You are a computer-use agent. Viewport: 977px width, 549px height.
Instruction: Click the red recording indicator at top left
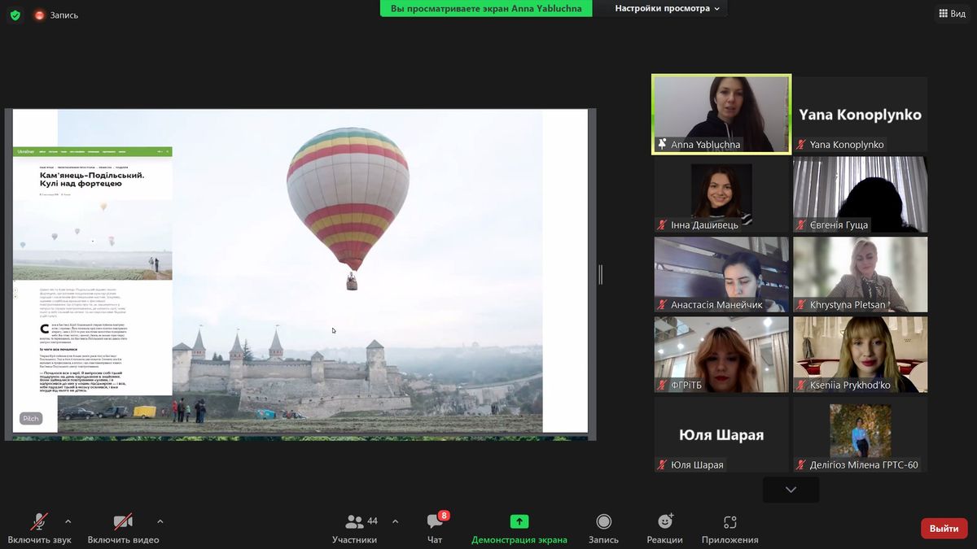39,15
